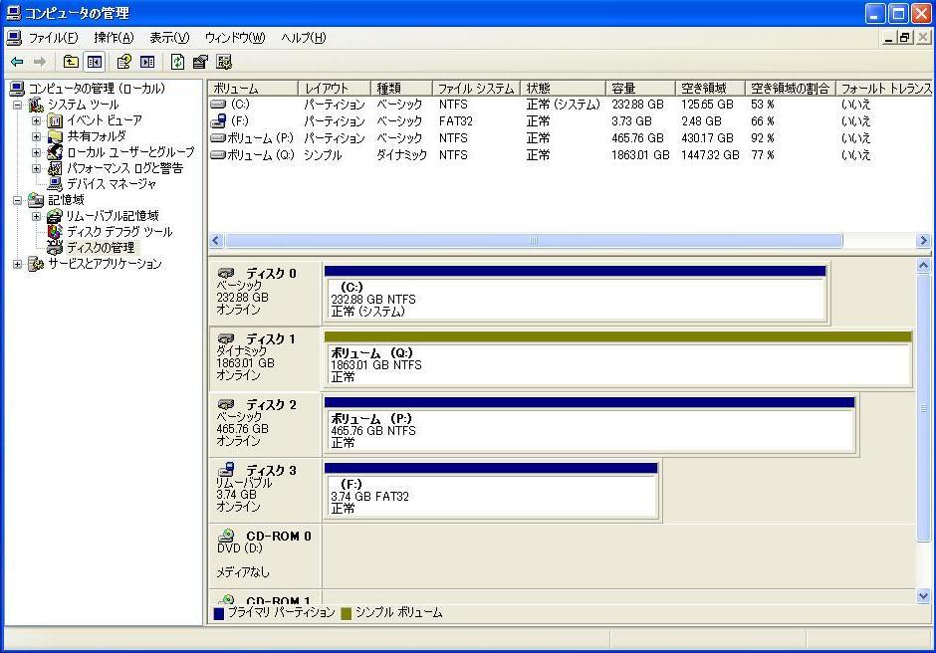Click the (C:) volume drive icon in list
This screenshot has height=653, width=936.
click(x=218, y=104)
